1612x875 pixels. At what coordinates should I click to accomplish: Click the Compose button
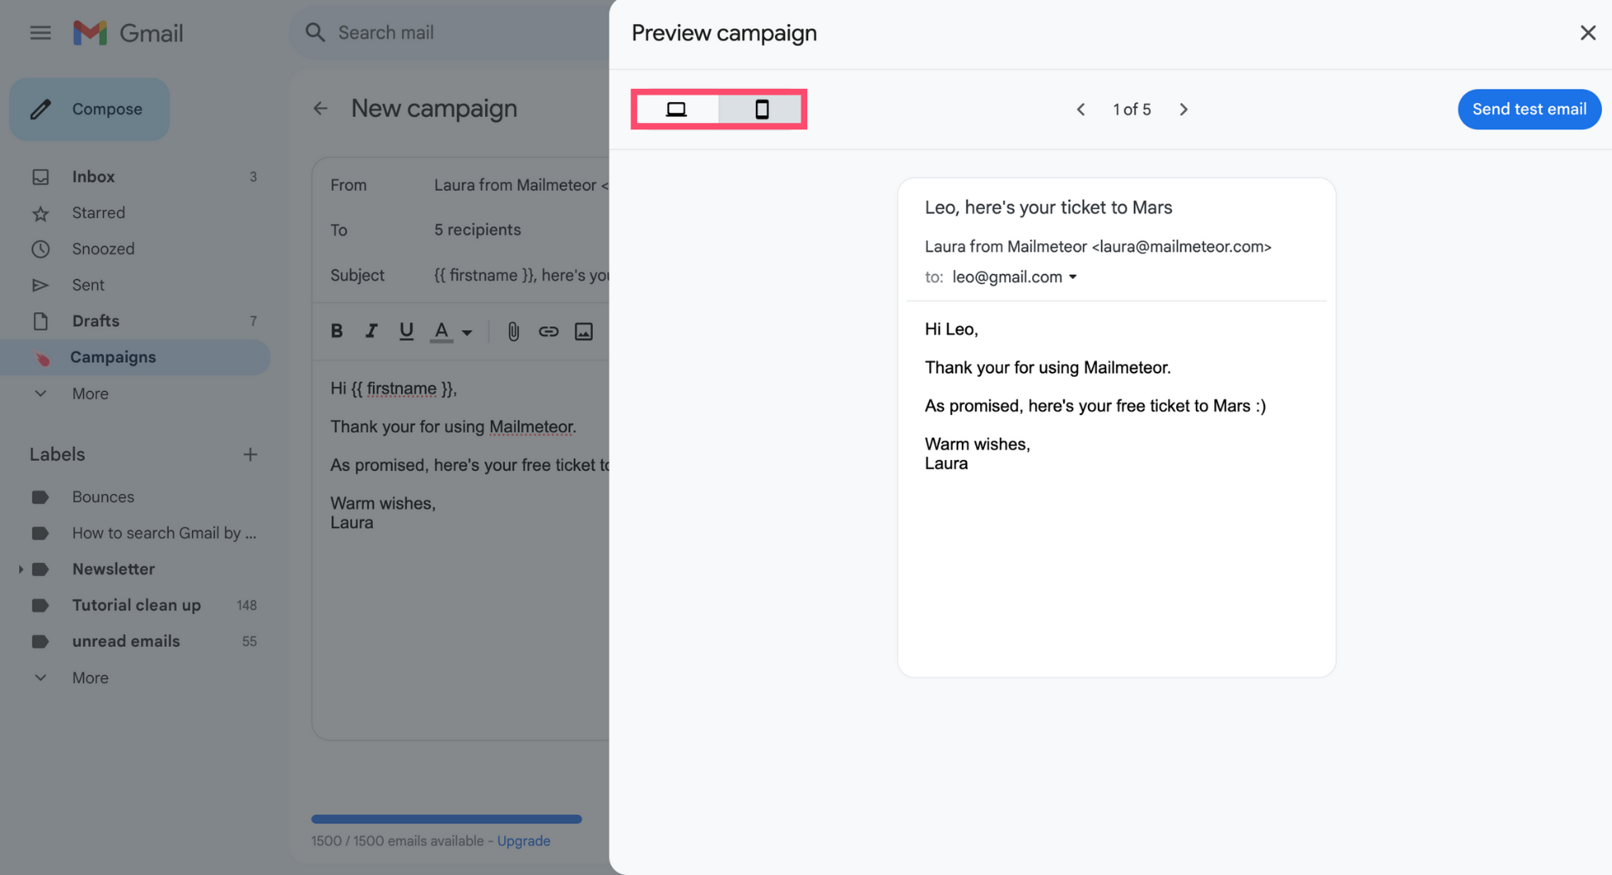90,109
